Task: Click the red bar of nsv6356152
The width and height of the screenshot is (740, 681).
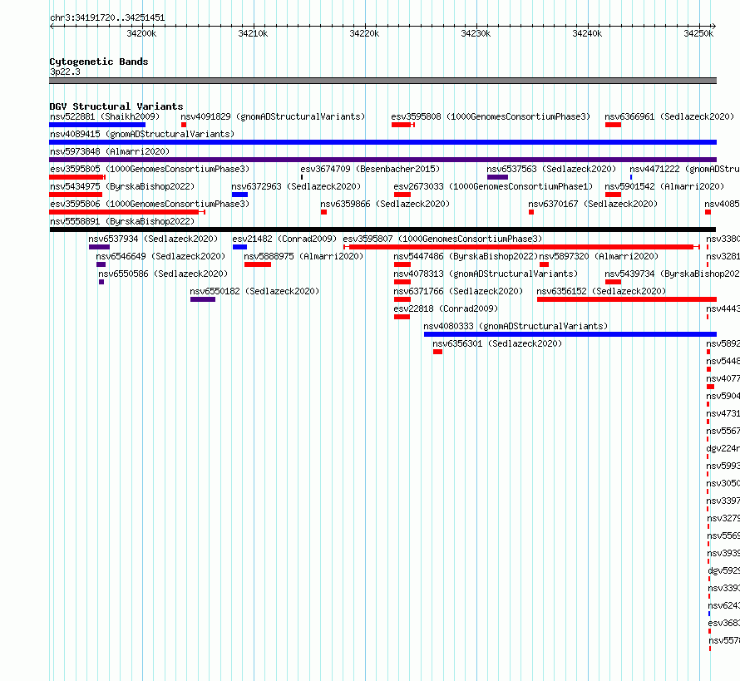Action: [627, 299]
